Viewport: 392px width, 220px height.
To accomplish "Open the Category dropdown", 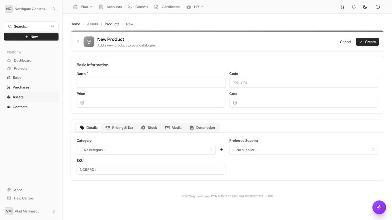I will point(146,150).
